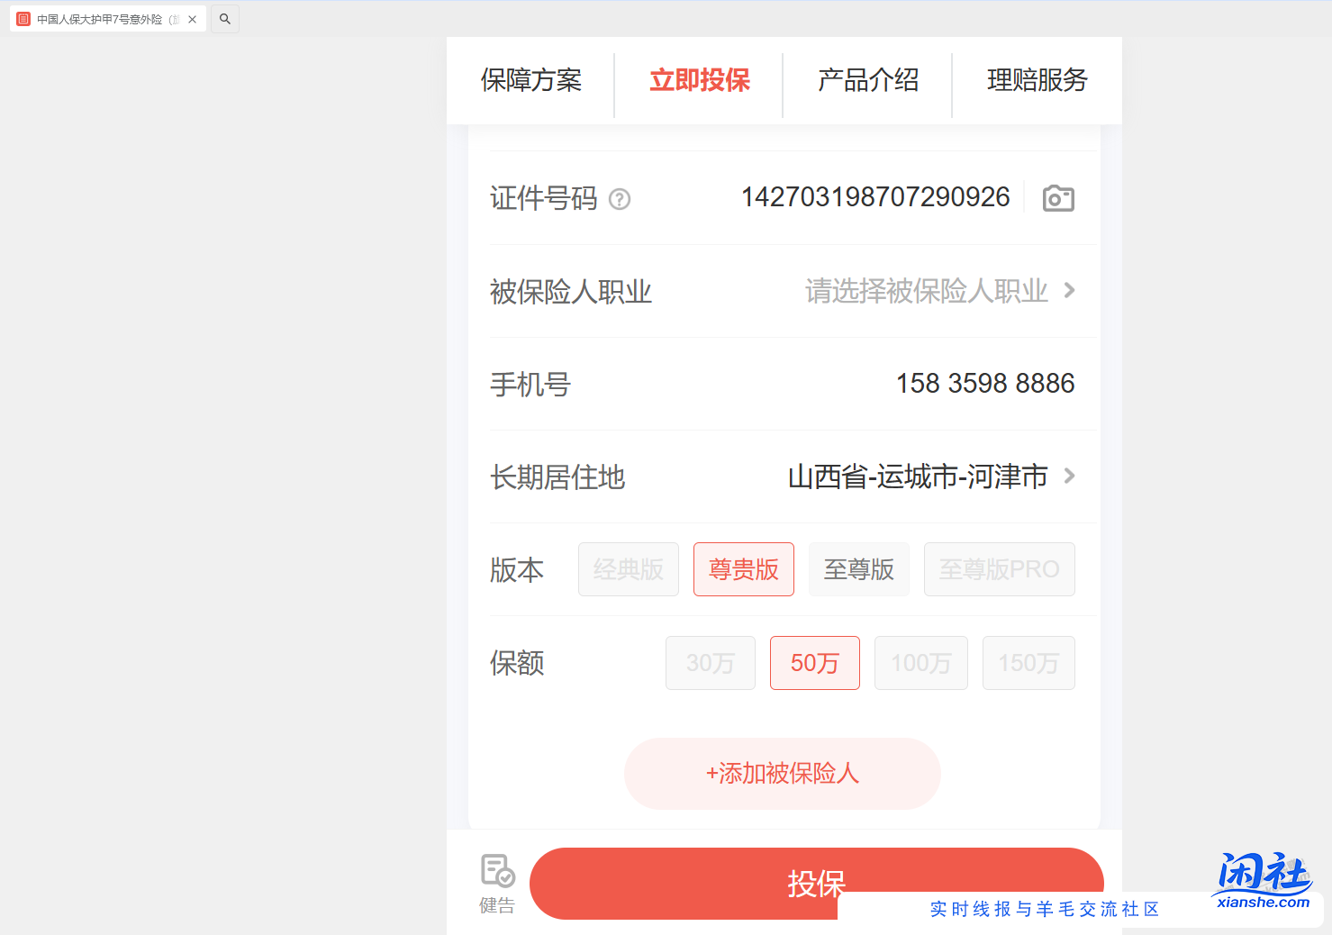
Task: Choose 100万 coverage amount
Action: [920, 663]
